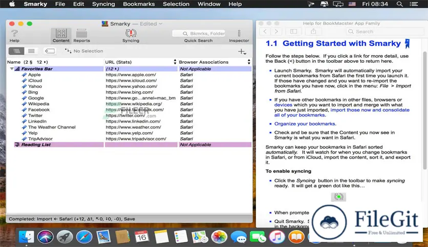The width and height of the screenshot is (428, 247).
Task: Open Spotlight search in menu bar
Action: click(399, 4)
